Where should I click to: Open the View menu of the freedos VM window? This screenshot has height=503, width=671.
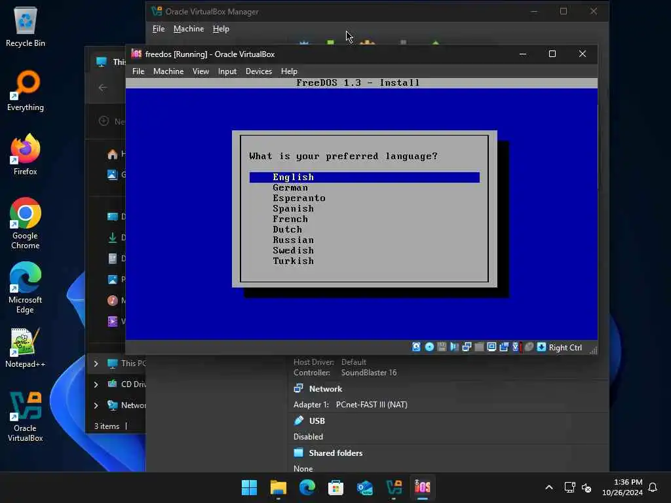[201, 71]
